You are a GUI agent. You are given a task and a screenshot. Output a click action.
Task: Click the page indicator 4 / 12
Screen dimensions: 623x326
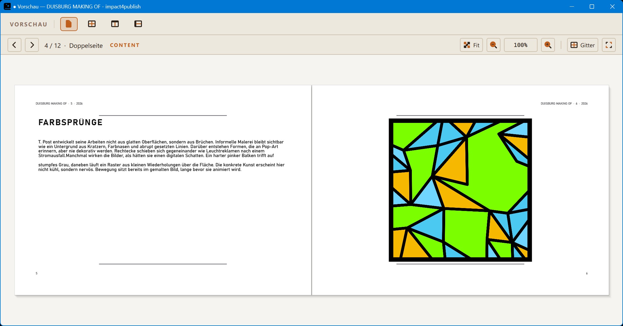point(53,45)
